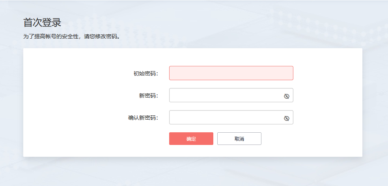
Task: Click the 初始密码 input field
Action: [231, 73]
